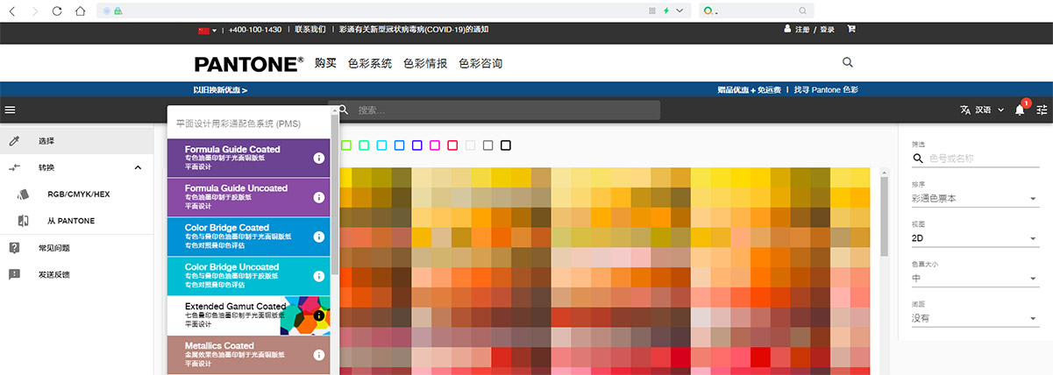Image resolution: width=1053 pixels, height=375 pixels.
Task: Click the question mark icon for 常见问题
Action: pyautogui.click(x=14, y=248)
